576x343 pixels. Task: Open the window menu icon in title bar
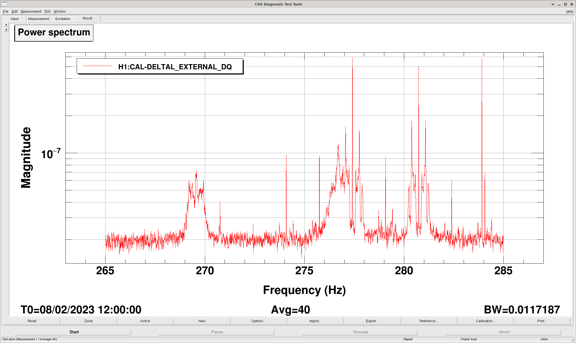pyautogui.click(x=4, y=4)
